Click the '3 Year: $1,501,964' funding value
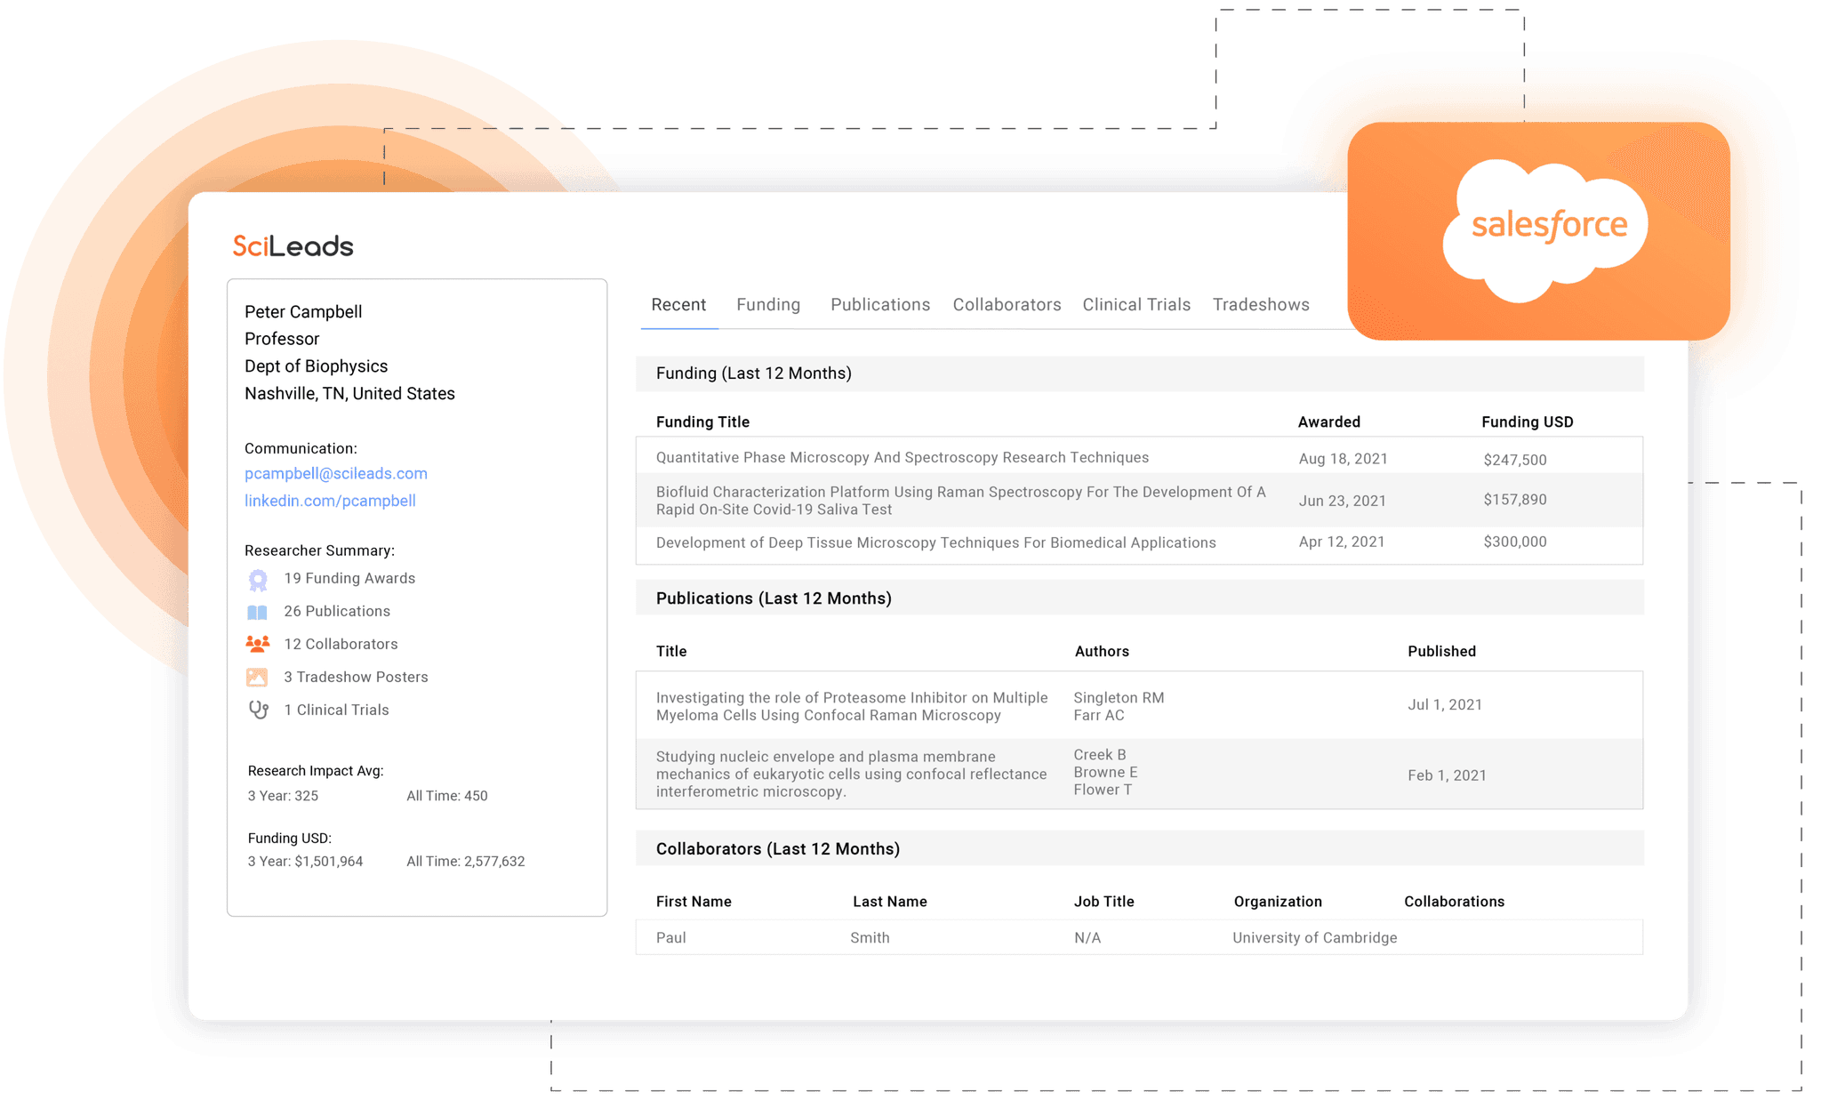The width and height of the screenshot is (1821, 1100). click(x=305, y=862)
